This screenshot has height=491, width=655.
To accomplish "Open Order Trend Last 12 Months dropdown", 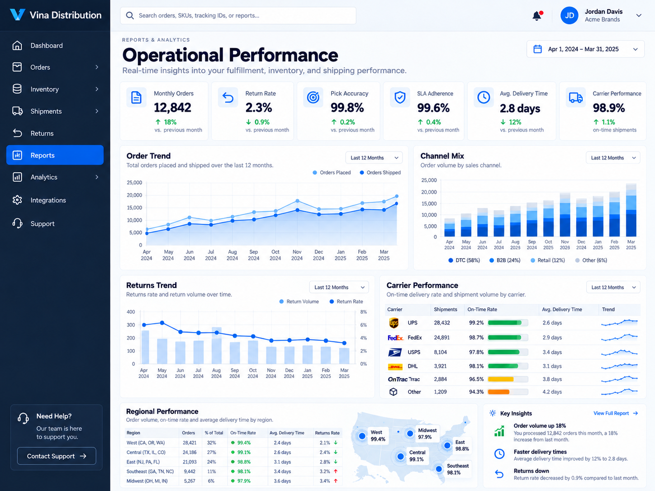I will click(x=374, y=158).
